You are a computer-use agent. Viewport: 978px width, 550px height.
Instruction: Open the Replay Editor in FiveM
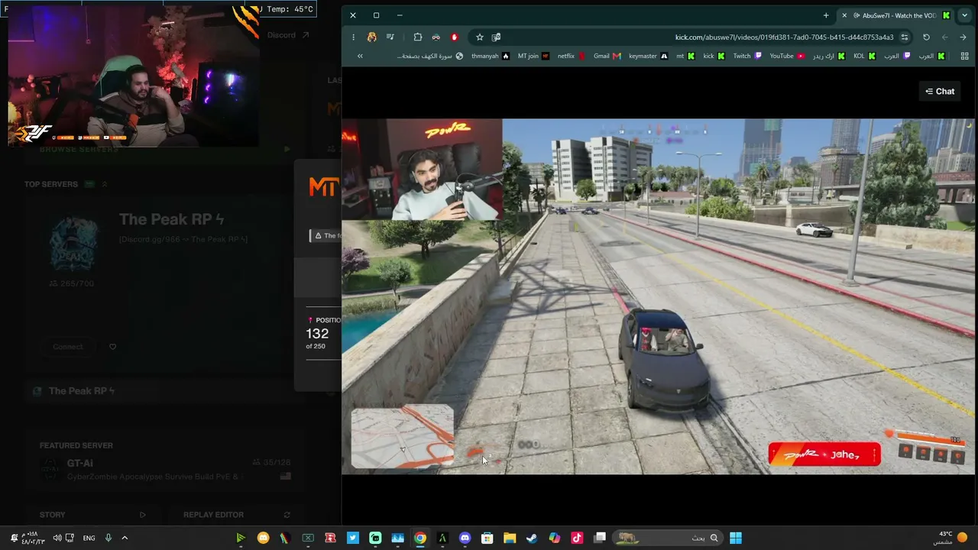(237, 515)
